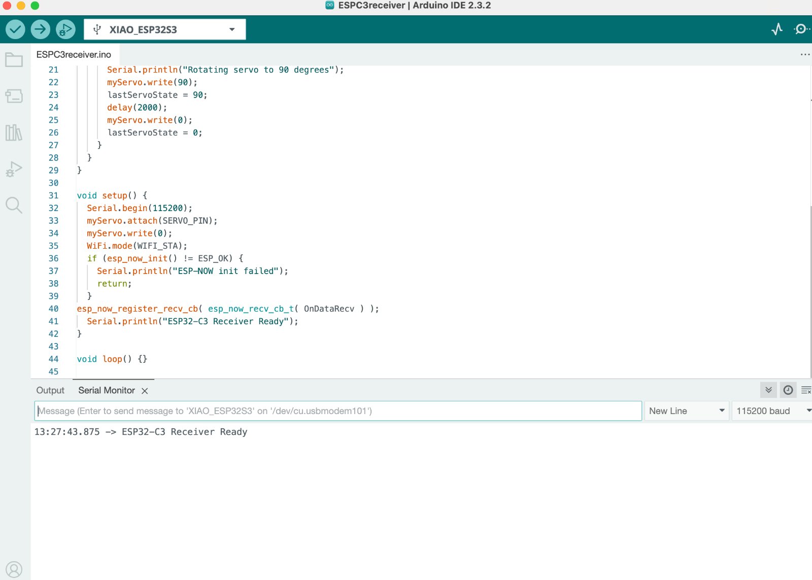Select the ESPC3receiver.ino tab
Screen dimensions: 812x580
74,55
